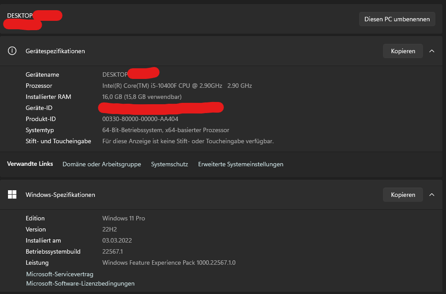This screenshot has width=446, height=294.
Task: Select the Gerätespezifikationen heading text
Action: (x=55, y=51)
